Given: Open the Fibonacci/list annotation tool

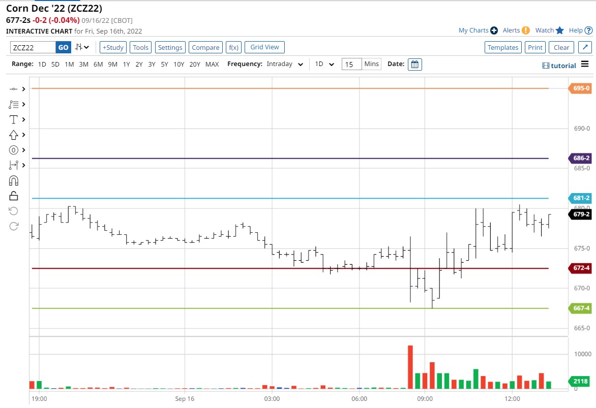Looking at the screenshot, I should (14, 105).
